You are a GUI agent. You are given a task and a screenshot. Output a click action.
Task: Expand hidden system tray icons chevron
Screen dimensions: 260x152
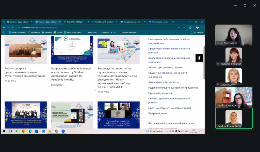point(167,131)
